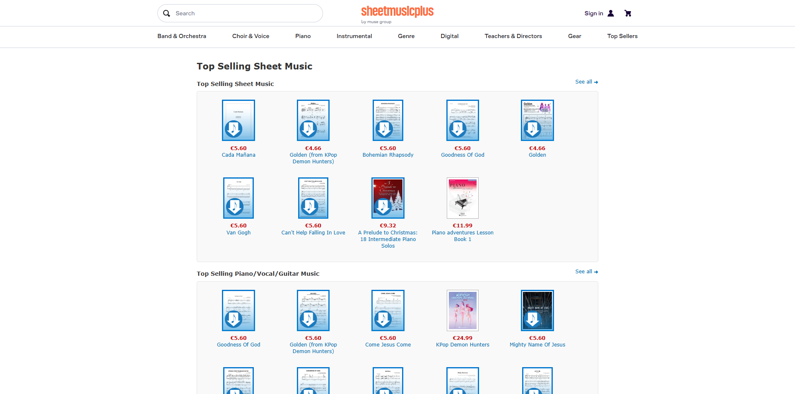Focus the Search input field

click(240, 13)
